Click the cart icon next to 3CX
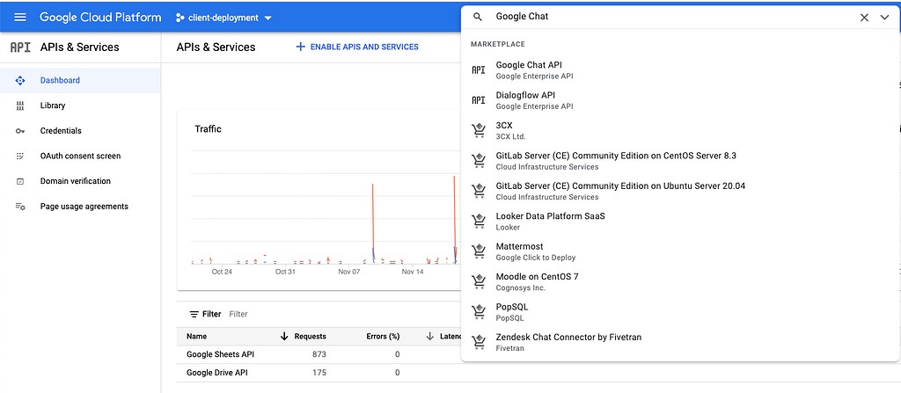 478,130
